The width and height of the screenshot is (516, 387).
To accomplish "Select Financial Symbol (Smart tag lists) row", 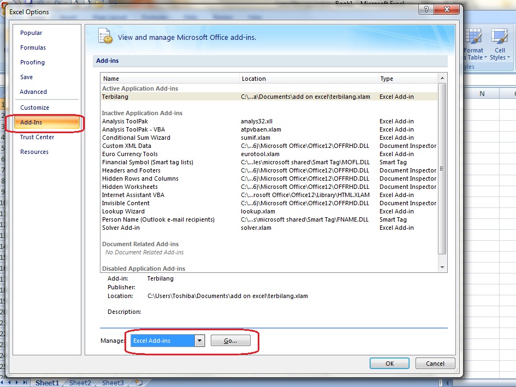I will point(269,162).
